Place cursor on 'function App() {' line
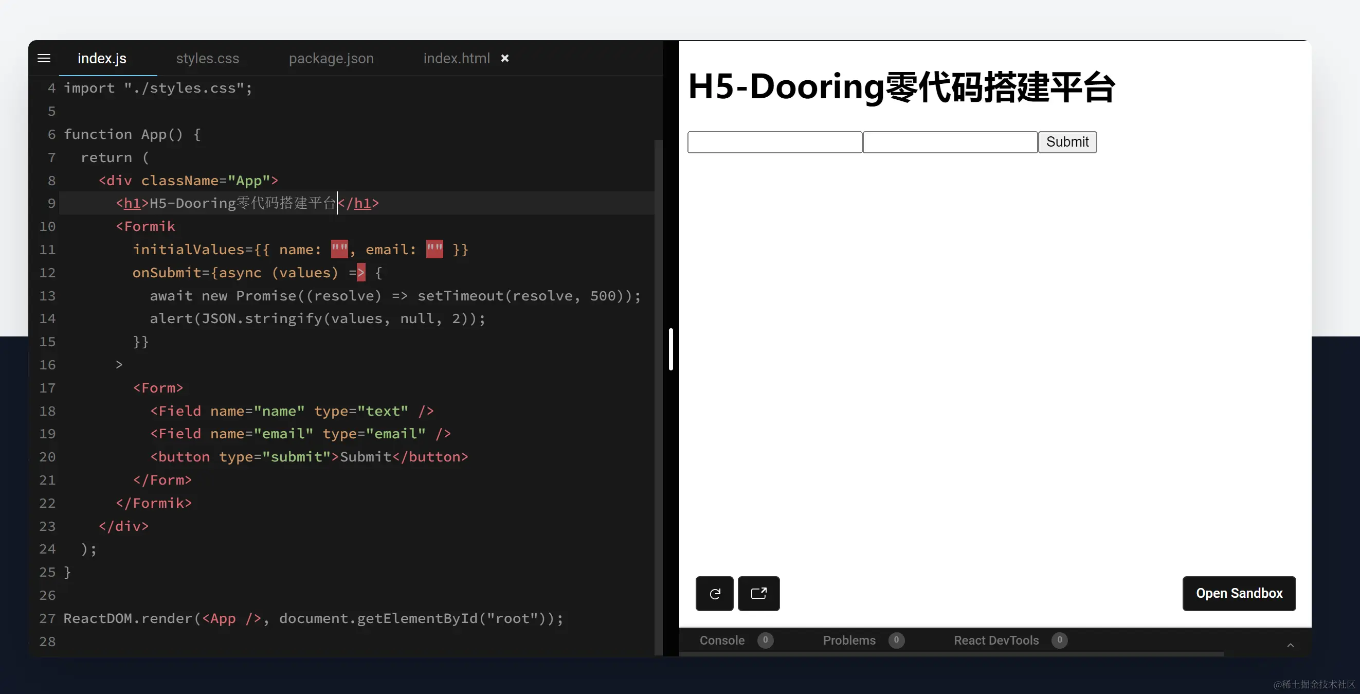1360x694 pixels. (x=132, y=134)
